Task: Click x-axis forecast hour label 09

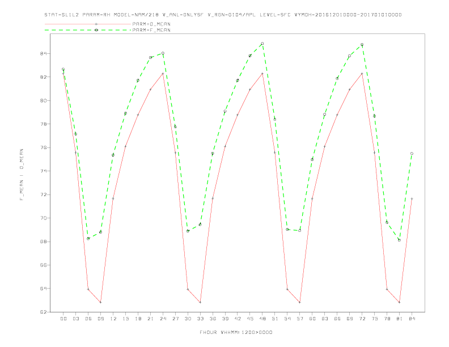Action: click(100, 319)
